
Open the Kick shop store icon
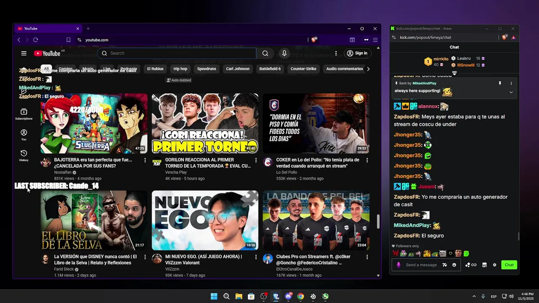(484, 265)
